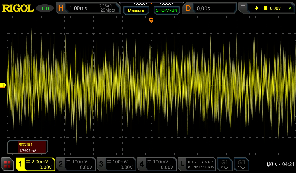Screen dimensions: 296x173
Task: Open horizontal timebase 1.00ms settings
Action: [88, 8]
